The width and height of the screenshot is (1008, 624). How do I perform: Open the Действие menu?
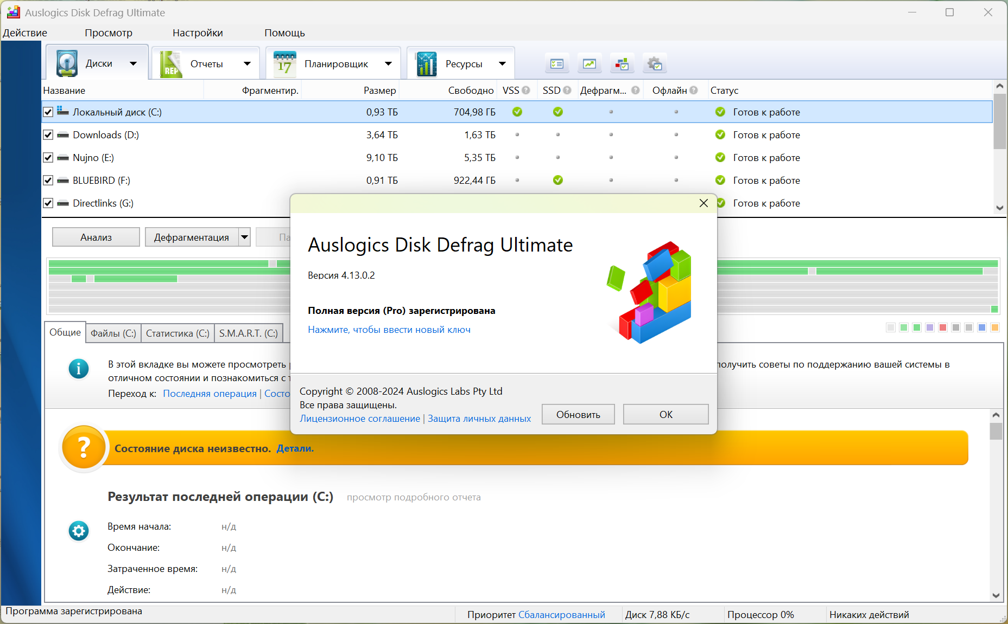point(25,33)
